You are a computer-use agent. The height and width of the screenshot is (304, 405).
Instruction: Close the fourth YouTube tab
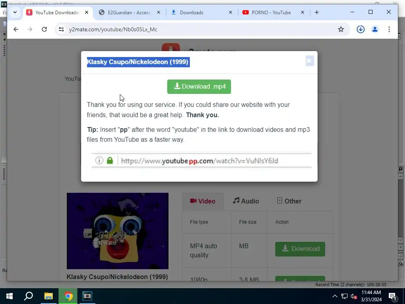pos(303,12)
